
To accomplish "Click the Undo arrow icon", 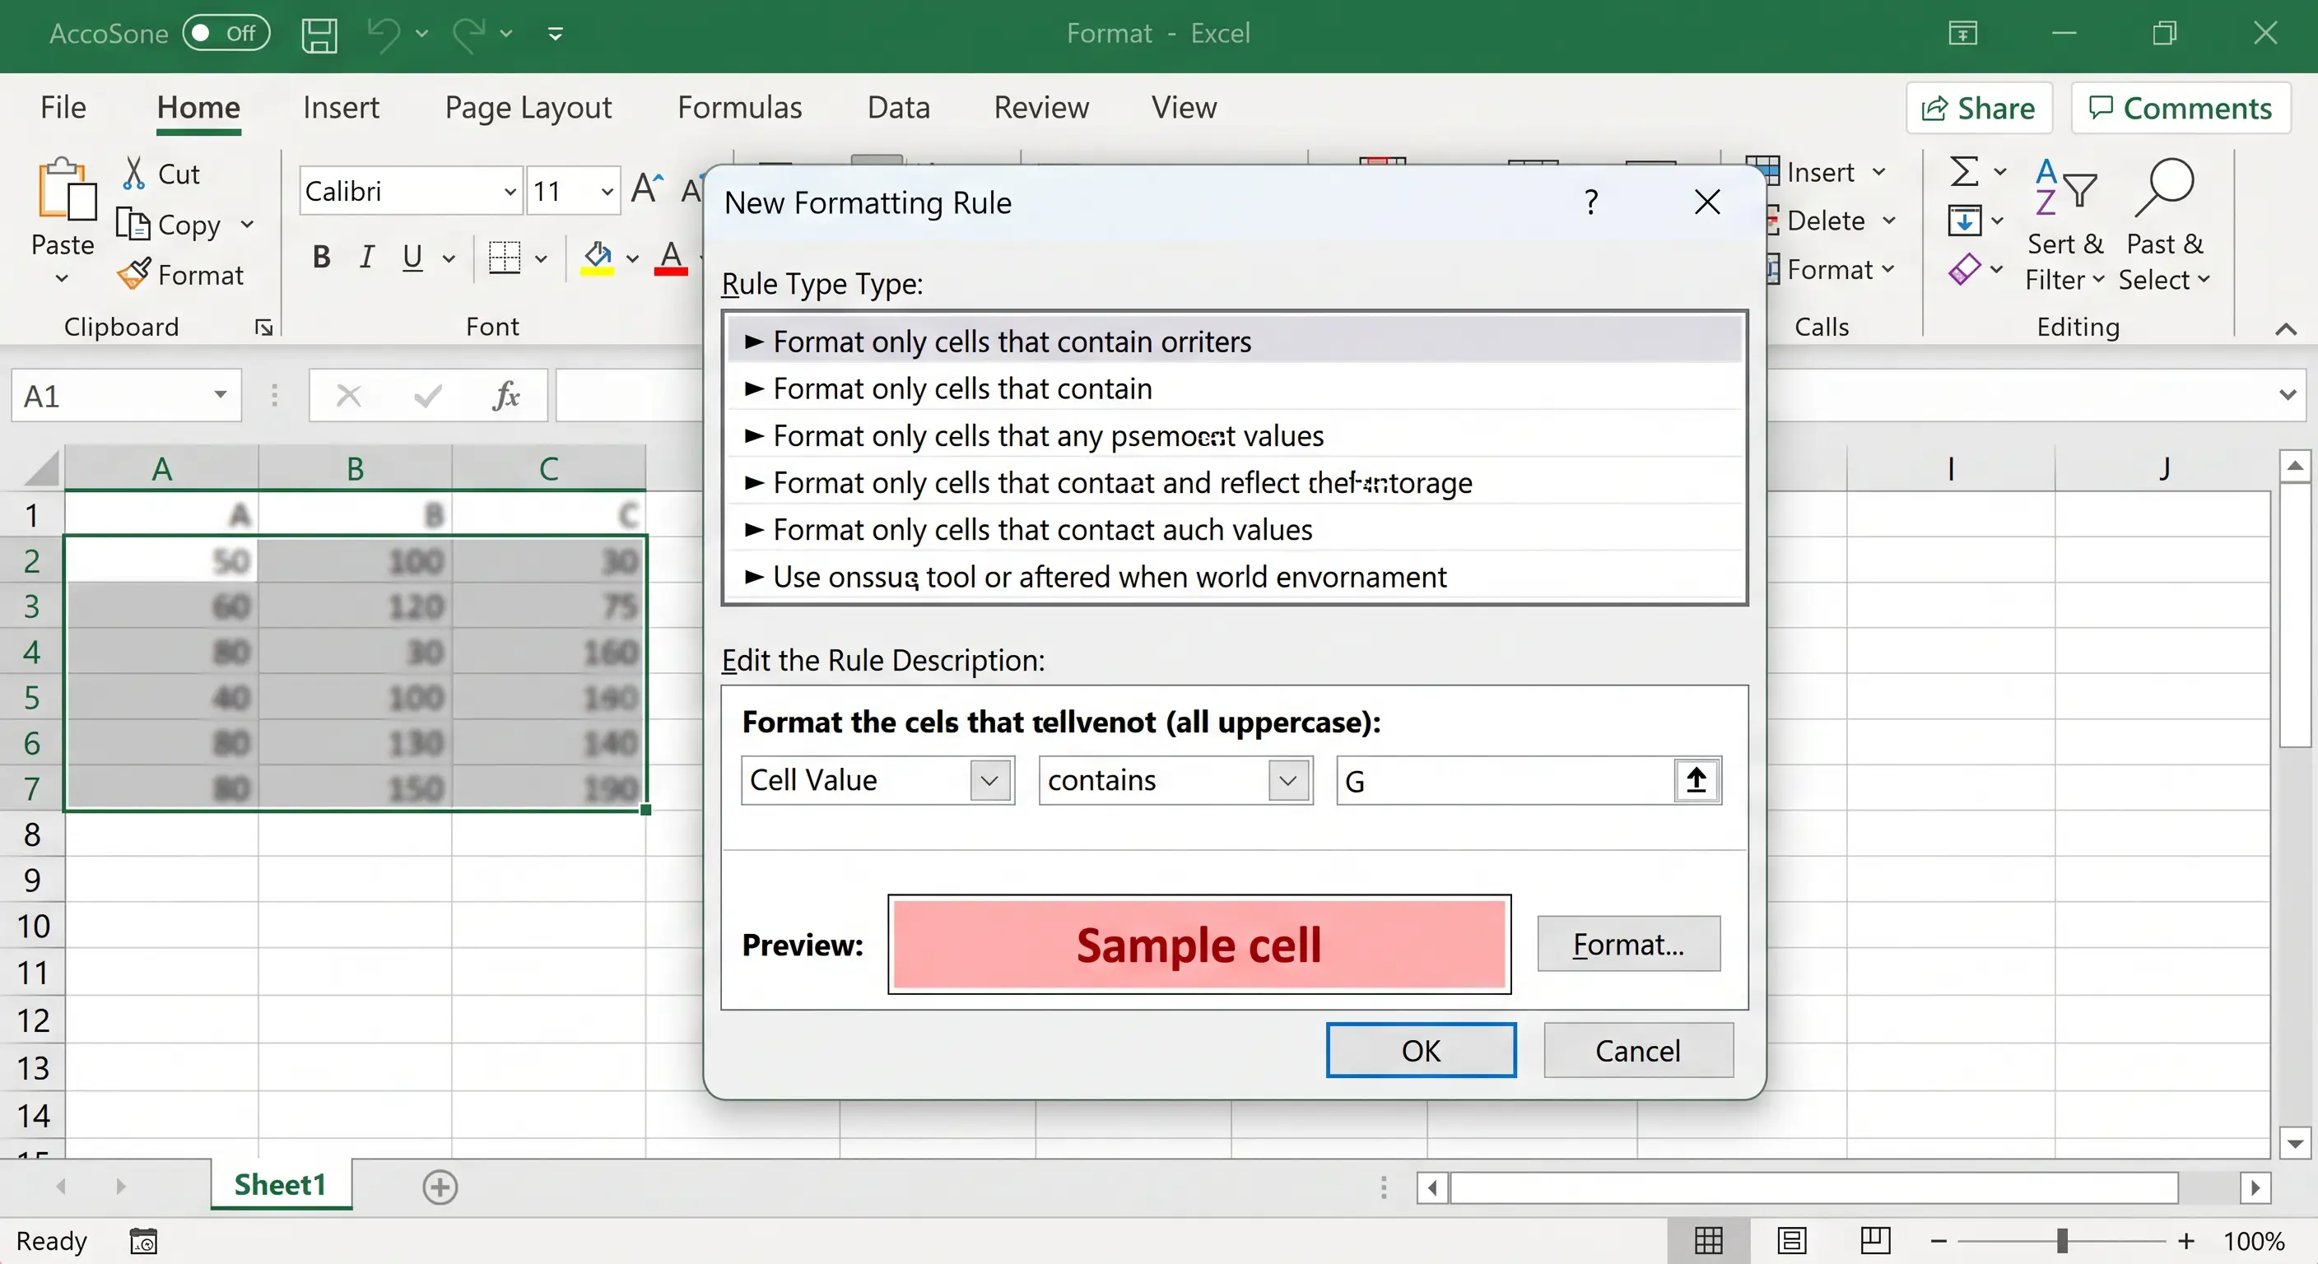I will point(384,35).
